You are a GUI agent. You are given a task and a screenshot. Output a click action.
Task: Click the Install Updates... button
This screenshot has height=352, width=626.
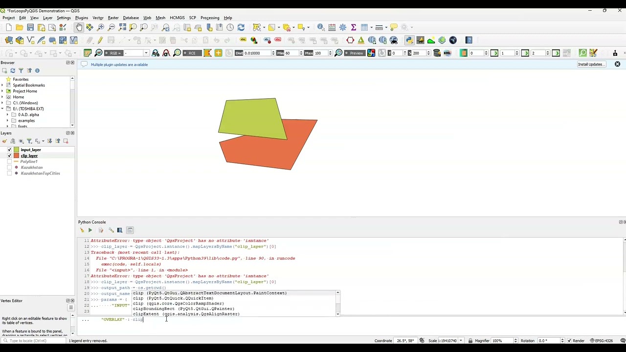tap(591, 64)
